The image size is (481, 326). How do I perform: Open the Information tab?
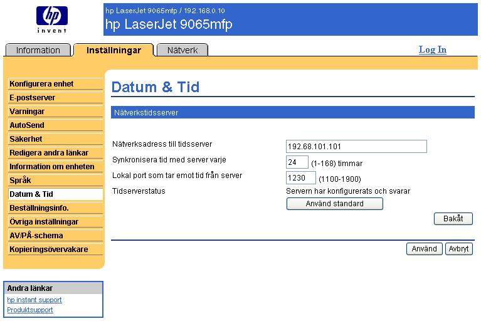38,50
